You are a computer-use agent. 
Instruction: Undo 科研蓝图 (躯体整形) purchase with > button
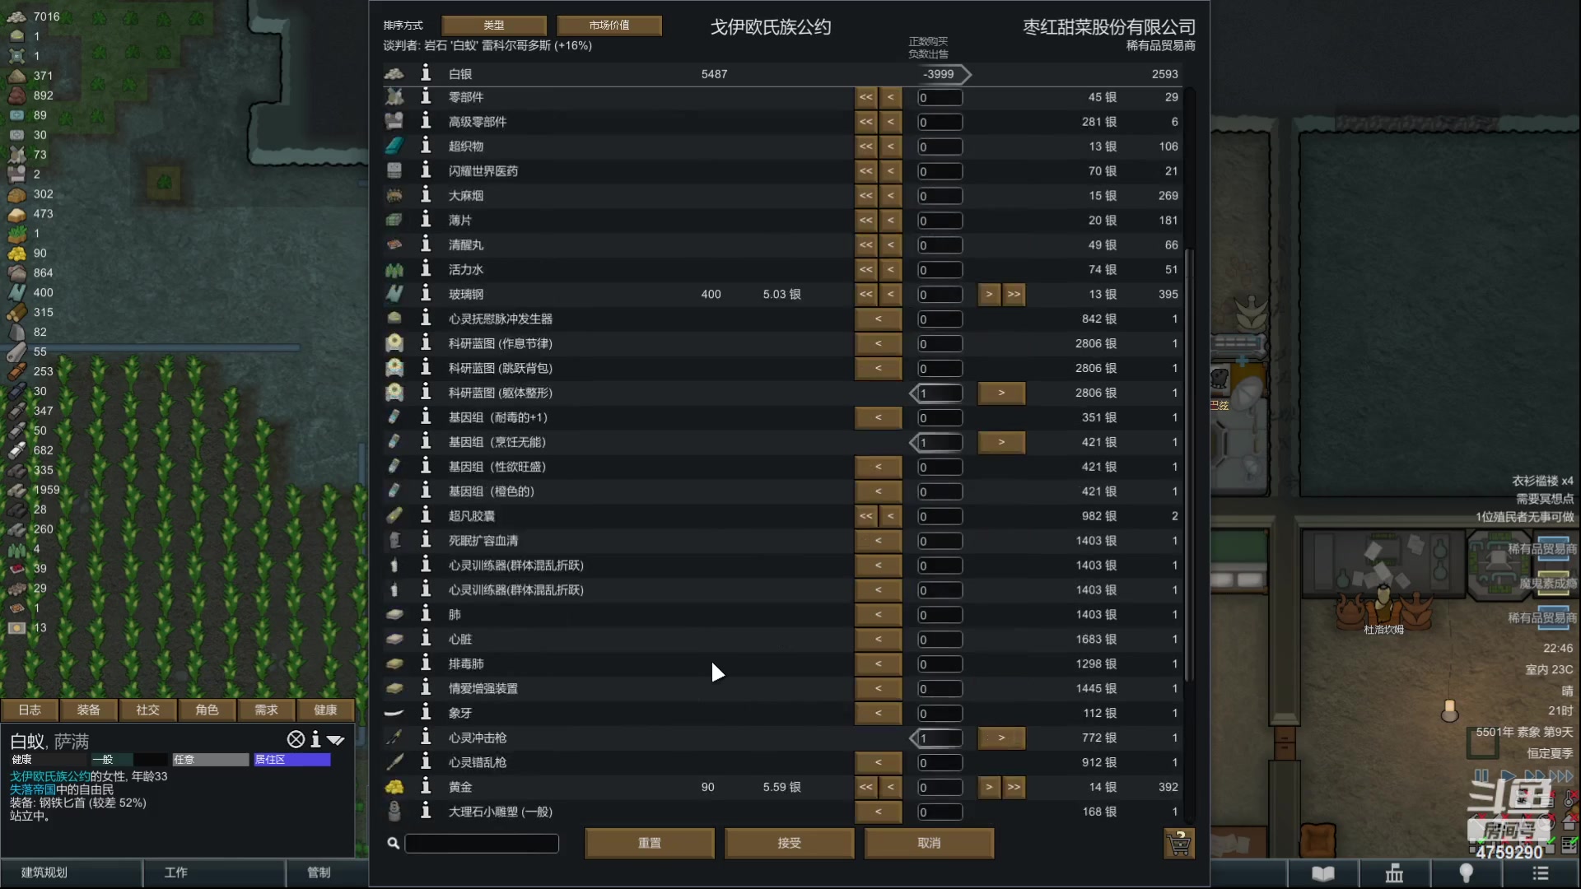(x=1001, y=393)
